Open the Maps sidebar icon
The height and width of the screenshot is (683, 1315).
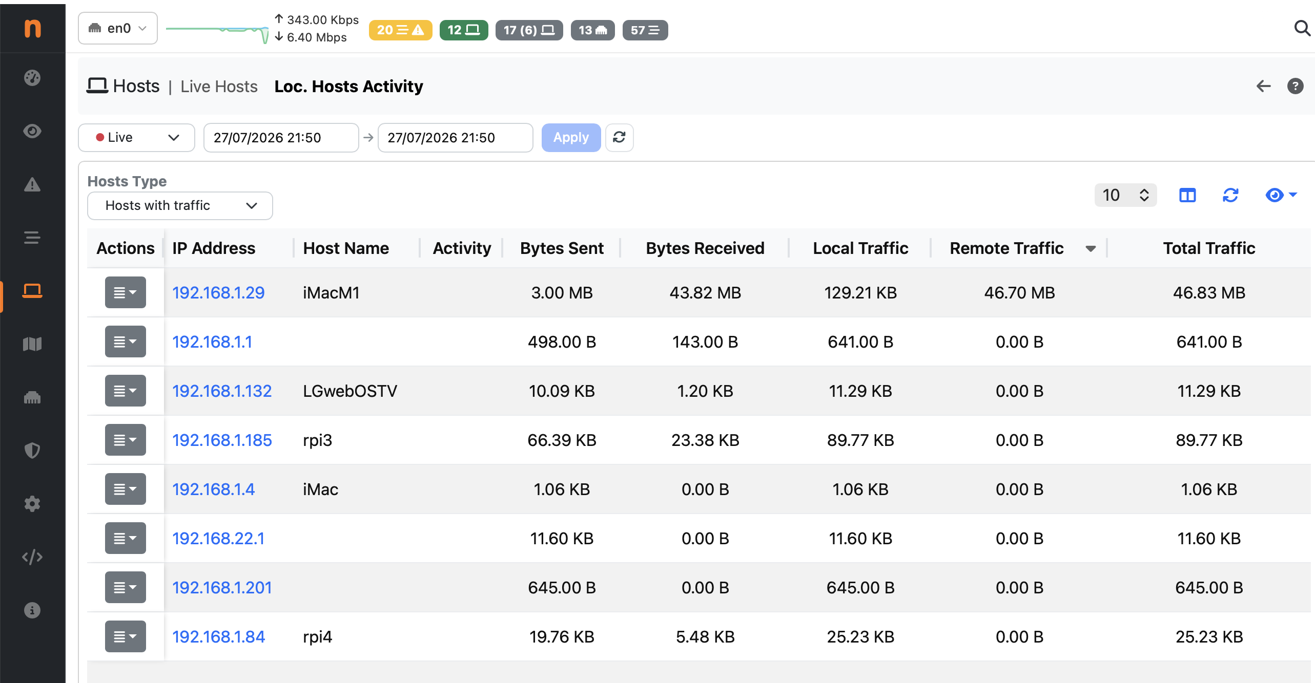coord(32,344)
